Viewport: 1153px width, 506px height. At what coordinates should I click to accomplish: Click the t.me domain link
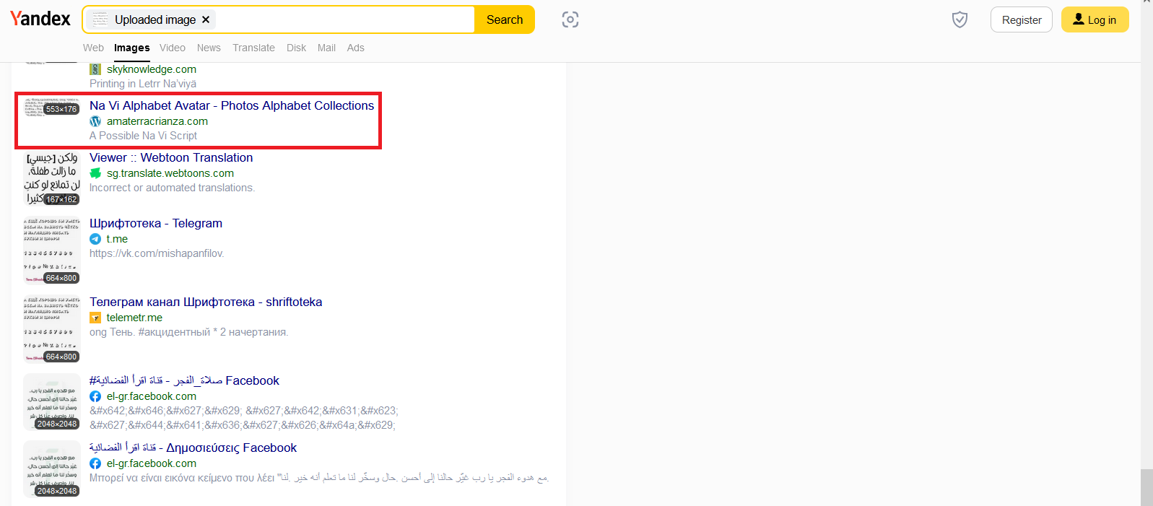coord(117,239)
